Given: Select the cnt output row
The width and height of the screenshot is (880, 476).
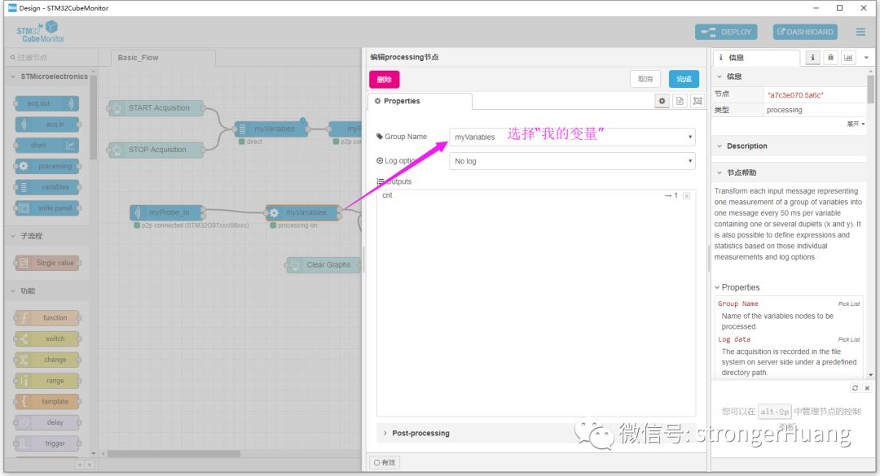Looking at the screenshot, I should (536, 195).
